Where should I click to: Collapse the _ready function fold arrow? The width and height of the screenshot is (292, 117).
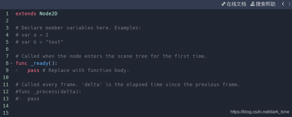click(x=11, y=64)
